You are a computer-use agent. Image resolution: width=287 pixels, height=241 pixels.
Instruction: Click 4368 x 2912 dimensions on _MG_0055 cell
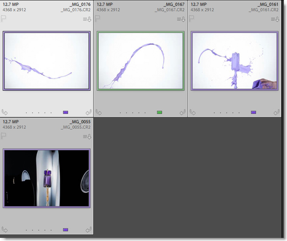(14, 127)
